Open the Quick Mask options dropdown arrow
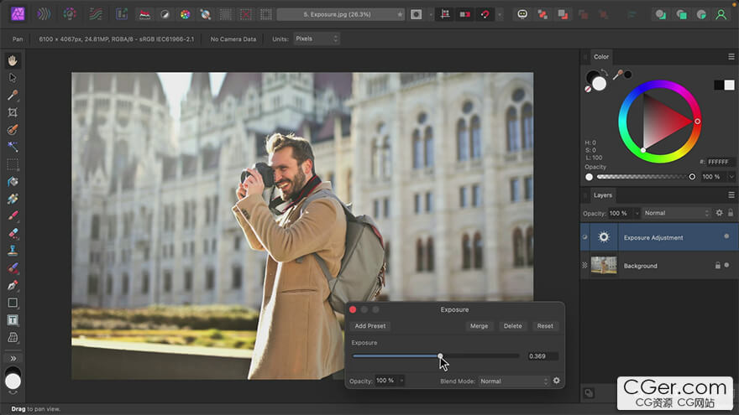The width and height of the screenshot is (739, 415). [430, 14]
